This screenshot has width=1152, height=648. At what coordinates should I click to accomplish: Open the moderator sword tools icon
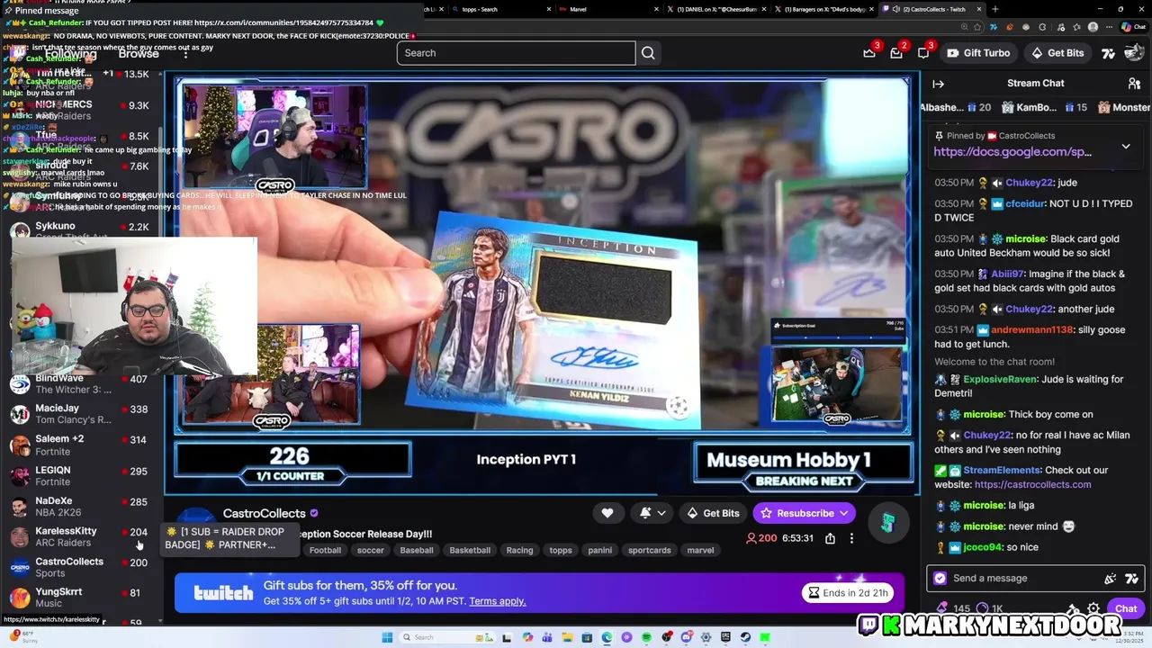[x=1072, y=609]
